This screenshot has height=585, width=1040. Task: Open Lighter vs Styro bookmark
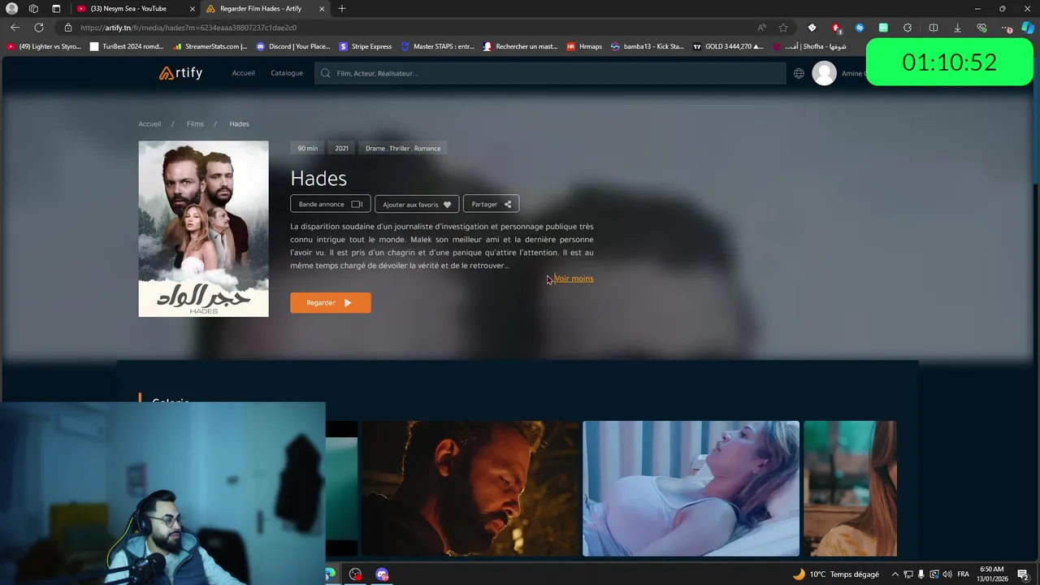44,46
